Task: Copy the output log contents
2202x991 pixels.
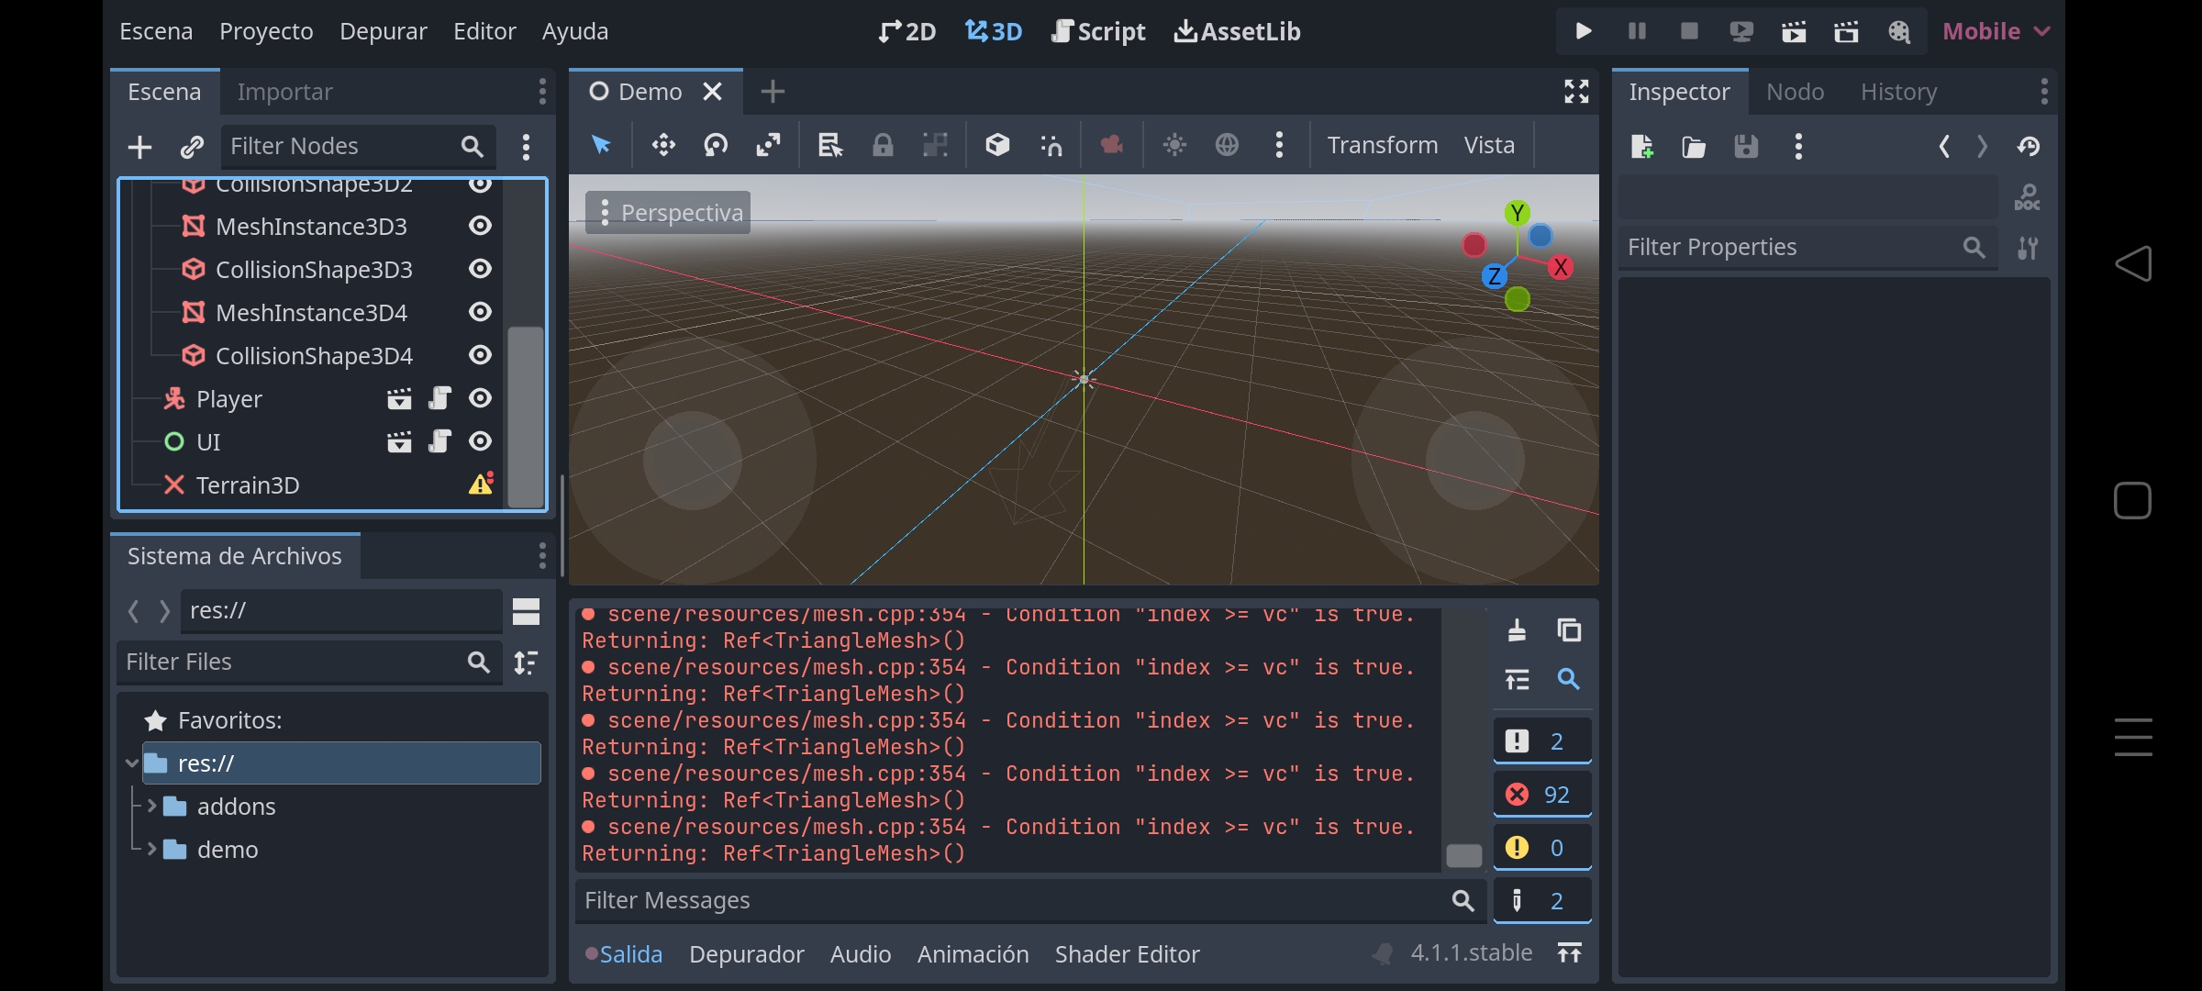Action: click(1569, 630)
